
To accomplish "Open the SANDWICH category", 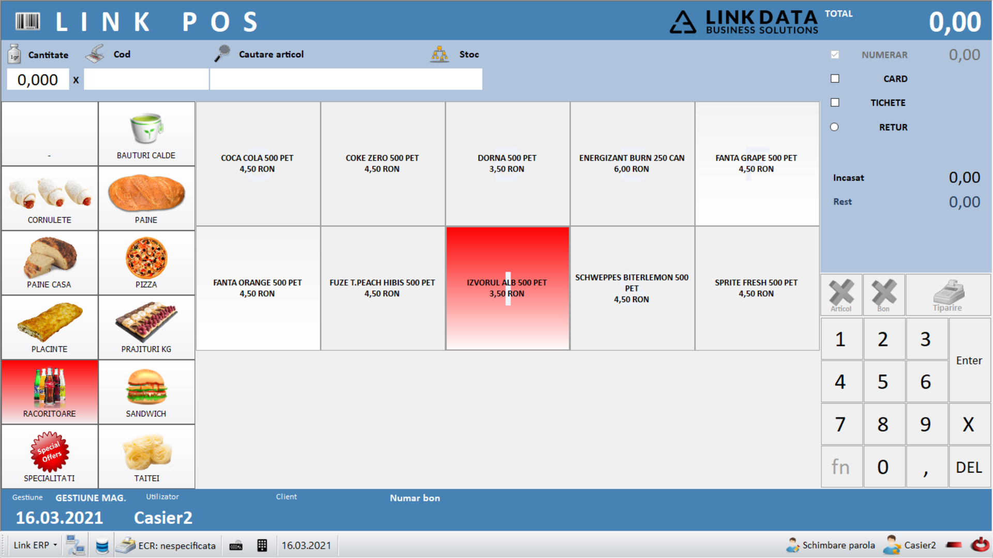I will (x=146, y=392).
